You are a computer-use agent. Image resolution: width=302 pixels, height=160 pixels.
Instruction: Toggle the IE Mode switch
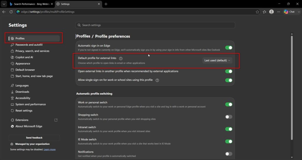(229, 141)
